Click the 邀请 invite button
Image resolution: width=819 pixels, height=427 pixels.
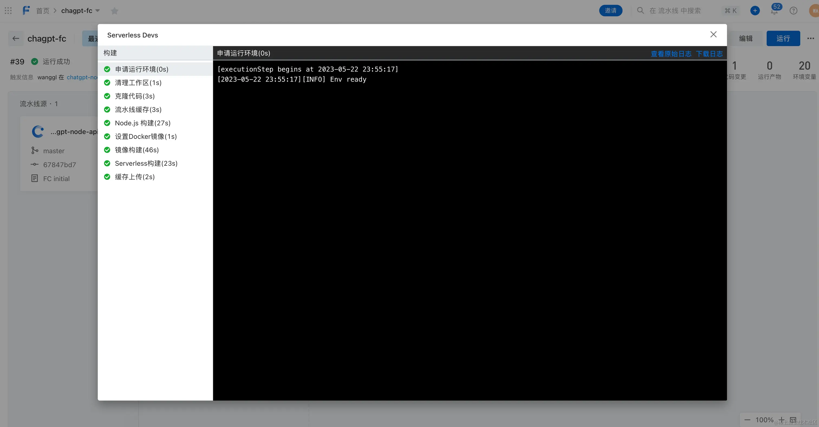point(610,11)
